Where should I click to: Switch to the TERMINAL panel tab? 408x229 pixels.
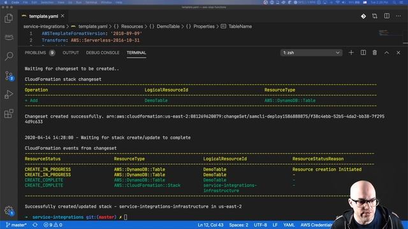(136, 53)
